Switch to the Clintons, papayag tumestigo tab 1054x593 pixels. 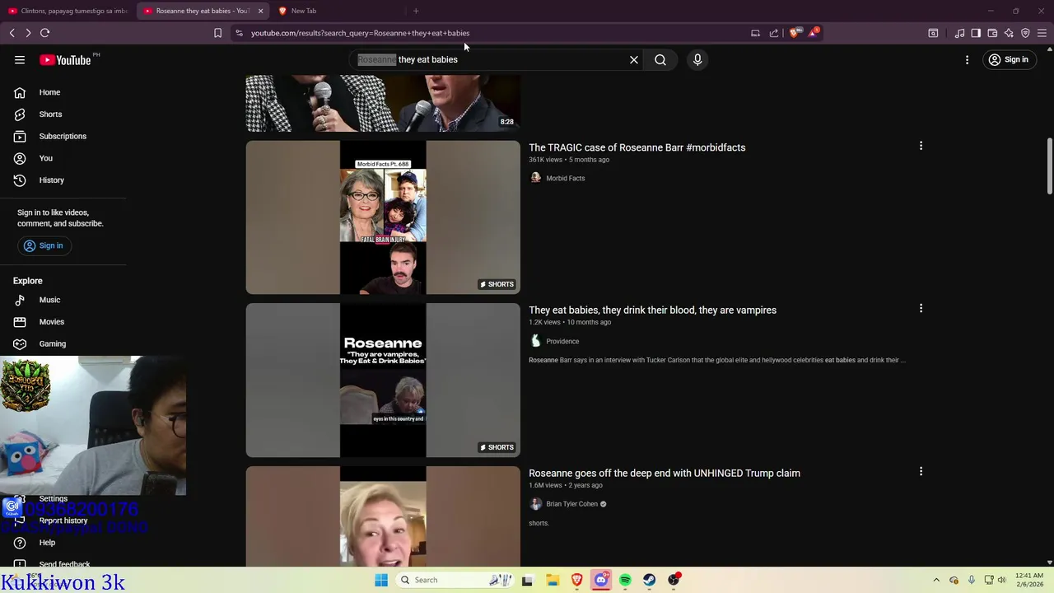[68, 11]
